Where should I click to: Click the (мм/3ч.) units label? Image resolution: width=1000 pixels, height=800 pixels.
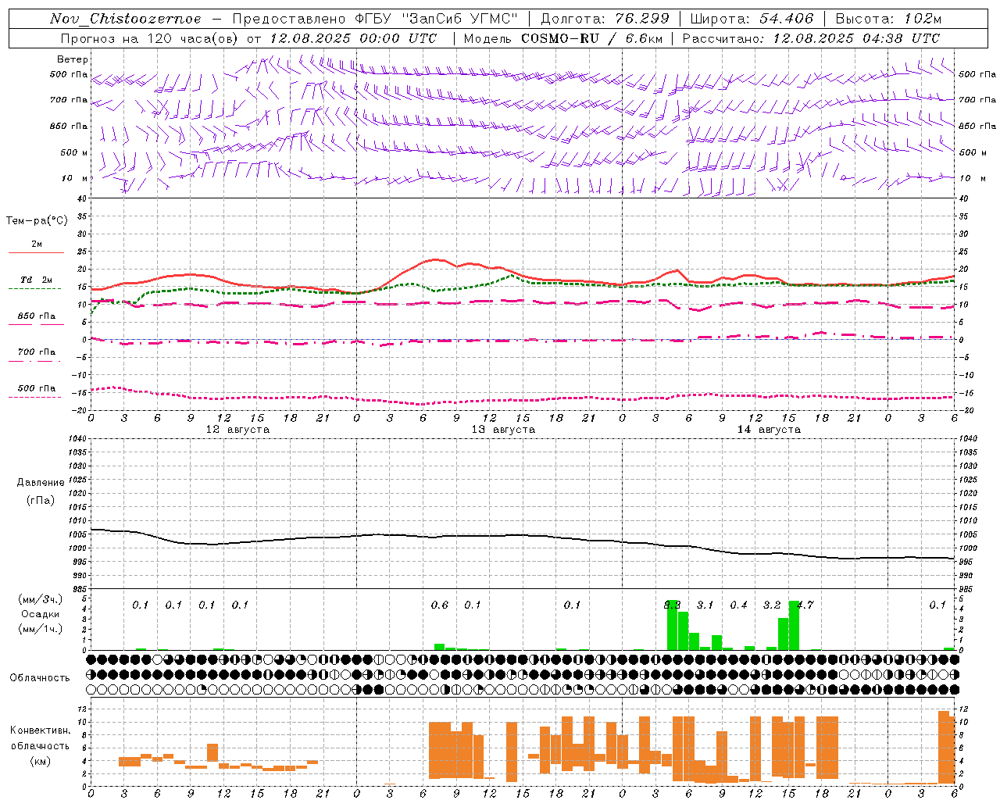click(x=40, y=599)
